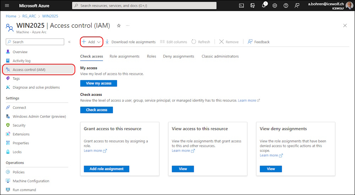355x195 pixels.
Task: Switch to the Roles tab
Action: pos(152,56)
